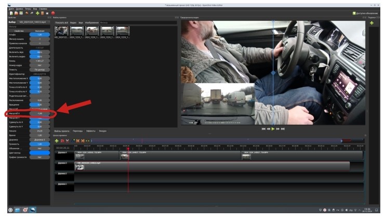Image resolution: width=385 pixels, height=220 pixels.
Task: Click the Save Project icon
Action: pyautogui.click(x=20, y=13)
